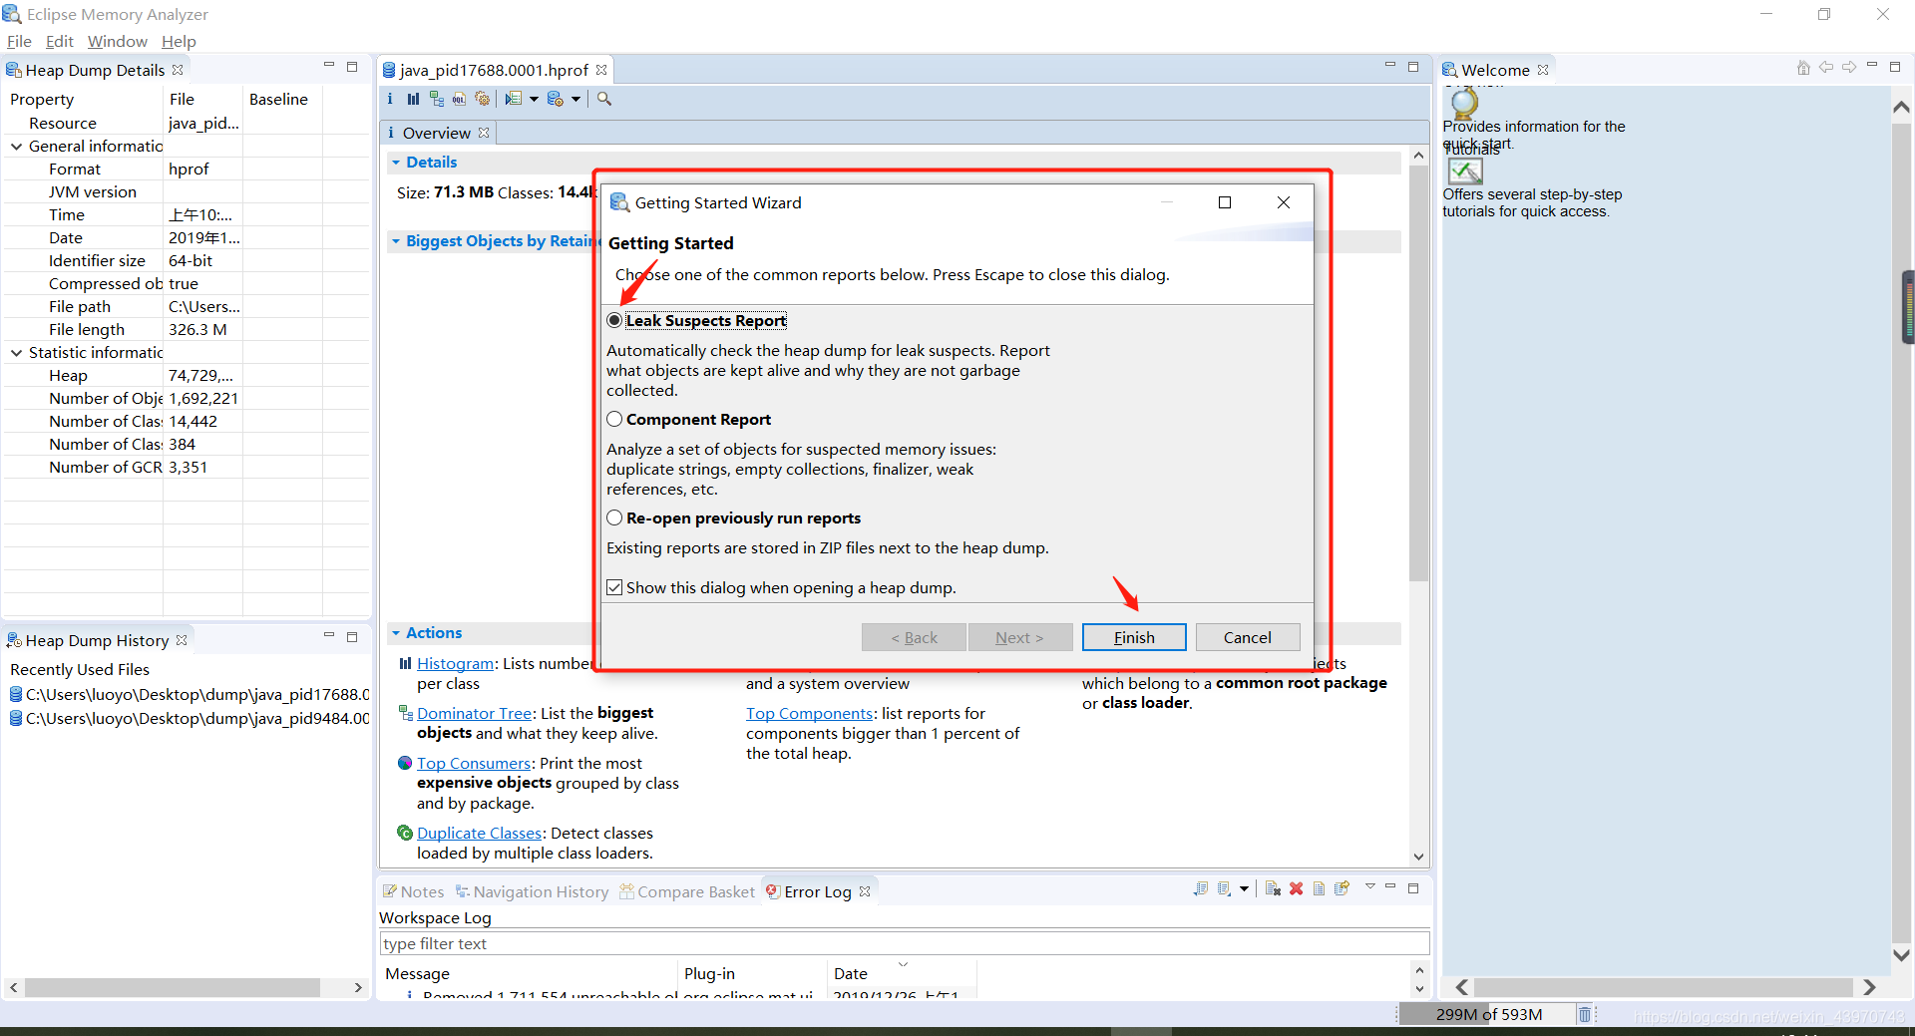
Task: Select the Leak Suspects Report radio button
Action: point(614,320)
